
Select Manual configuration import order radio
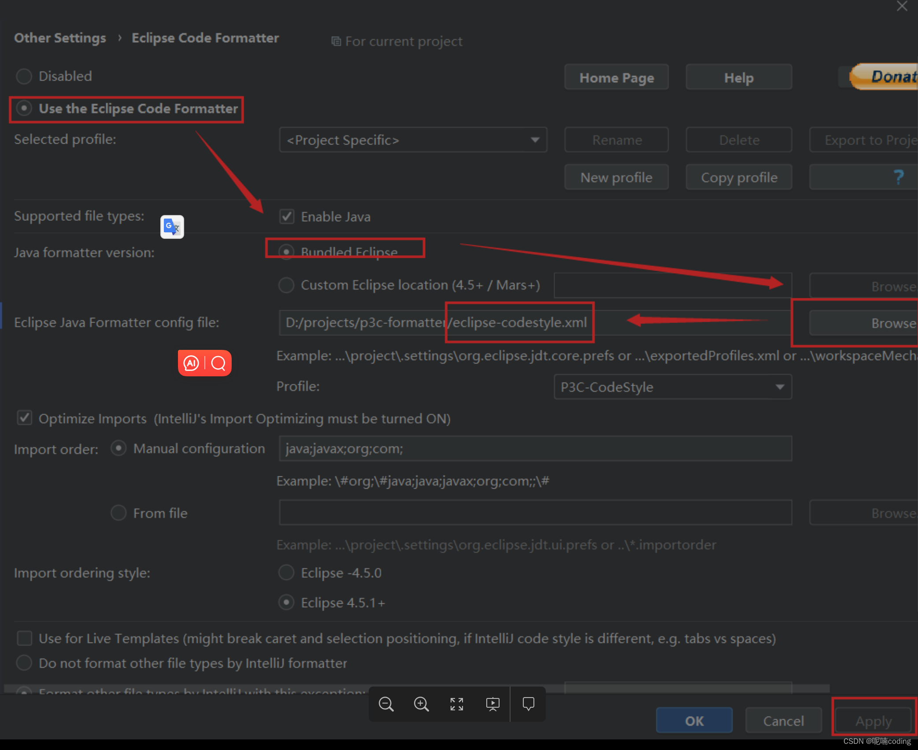click(118, 449)
